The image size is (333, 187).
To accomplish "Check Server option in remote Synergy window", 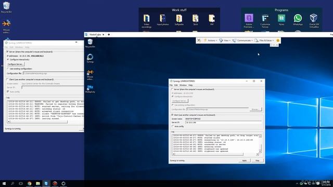I will pos(172,89).
